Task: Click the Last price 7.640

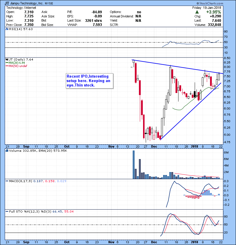Action: click(x=217, y=20)
